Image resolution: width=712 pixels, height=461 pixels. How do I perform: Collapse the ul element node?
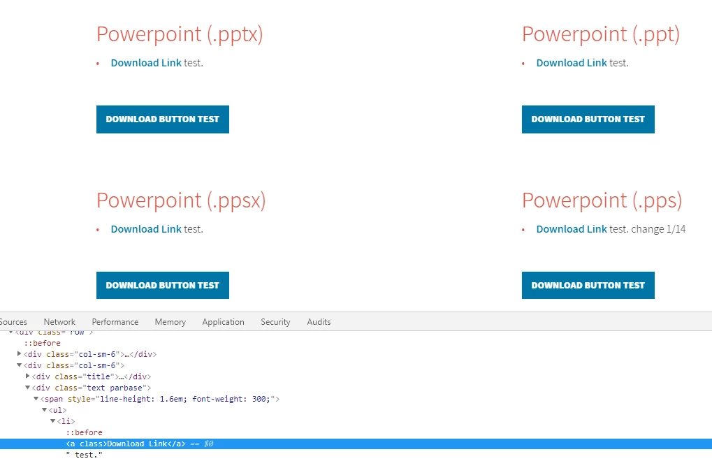(x=45, y=410)
